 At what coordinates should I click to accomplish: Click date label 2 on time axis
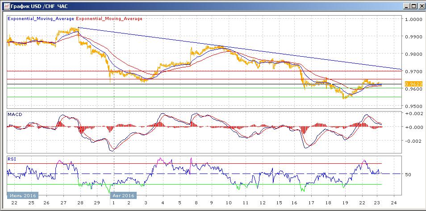point(129,203)
